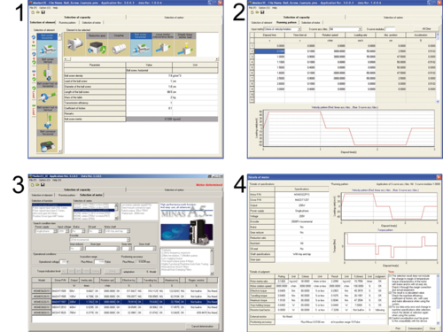443x332 pixels.
Task: Switch to Selection of element tab in the running pattern window
Action: [261, 22]
